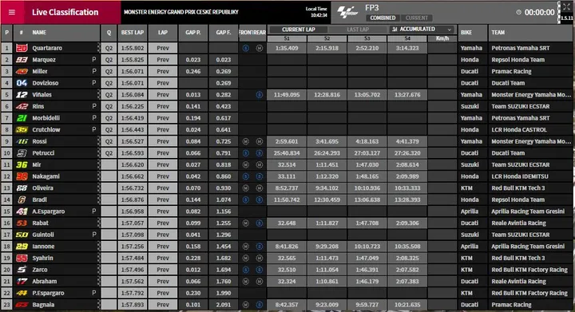Click the session timer clock icon
This screenshot has height=312, width=575.
click(518, 12)
